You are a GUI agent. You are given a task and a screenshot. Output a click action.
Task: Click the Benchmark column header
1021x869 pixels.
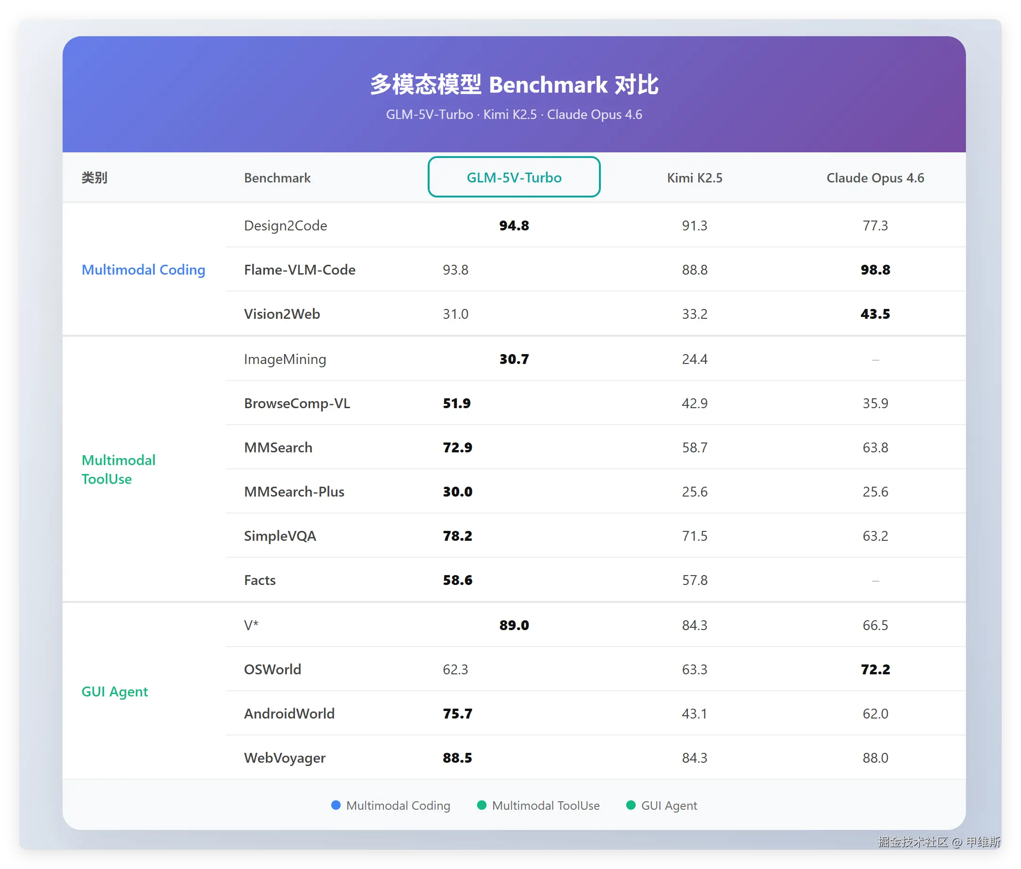coord(277,178)
